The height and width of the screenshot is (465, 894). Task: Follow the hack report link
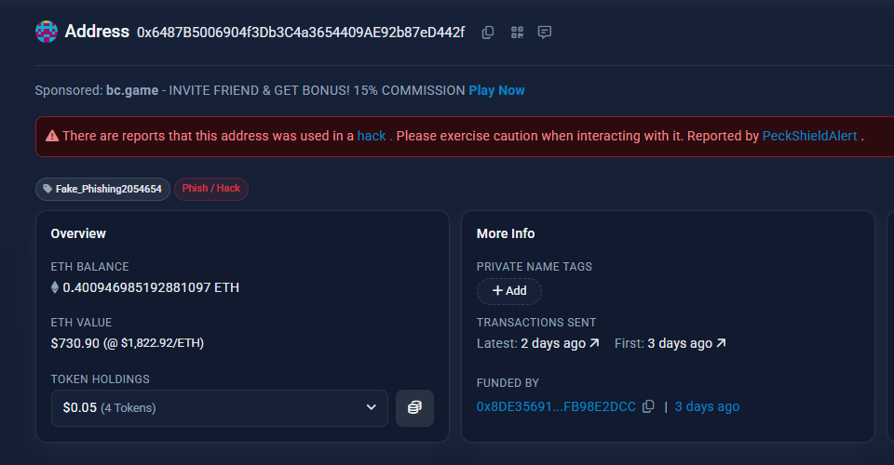point(372,136)
